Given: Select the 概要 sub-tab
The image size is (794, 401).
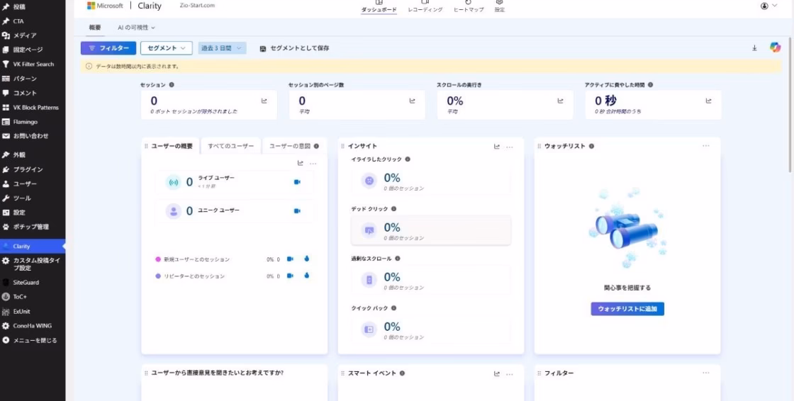Looking at the screenshot, I should point(95,28).
